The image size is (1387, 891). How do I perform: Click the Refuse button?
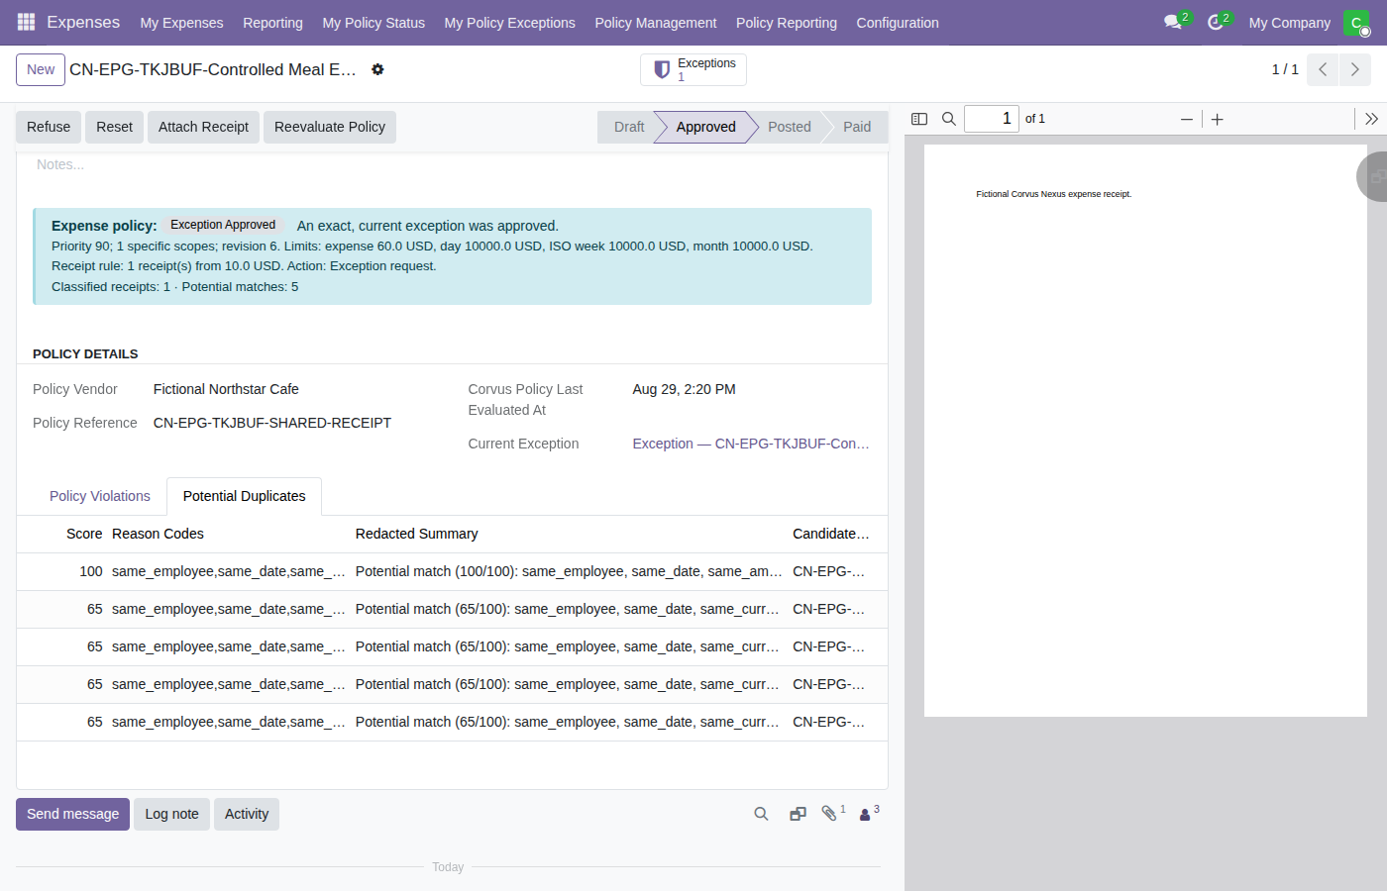coord(49,127)
